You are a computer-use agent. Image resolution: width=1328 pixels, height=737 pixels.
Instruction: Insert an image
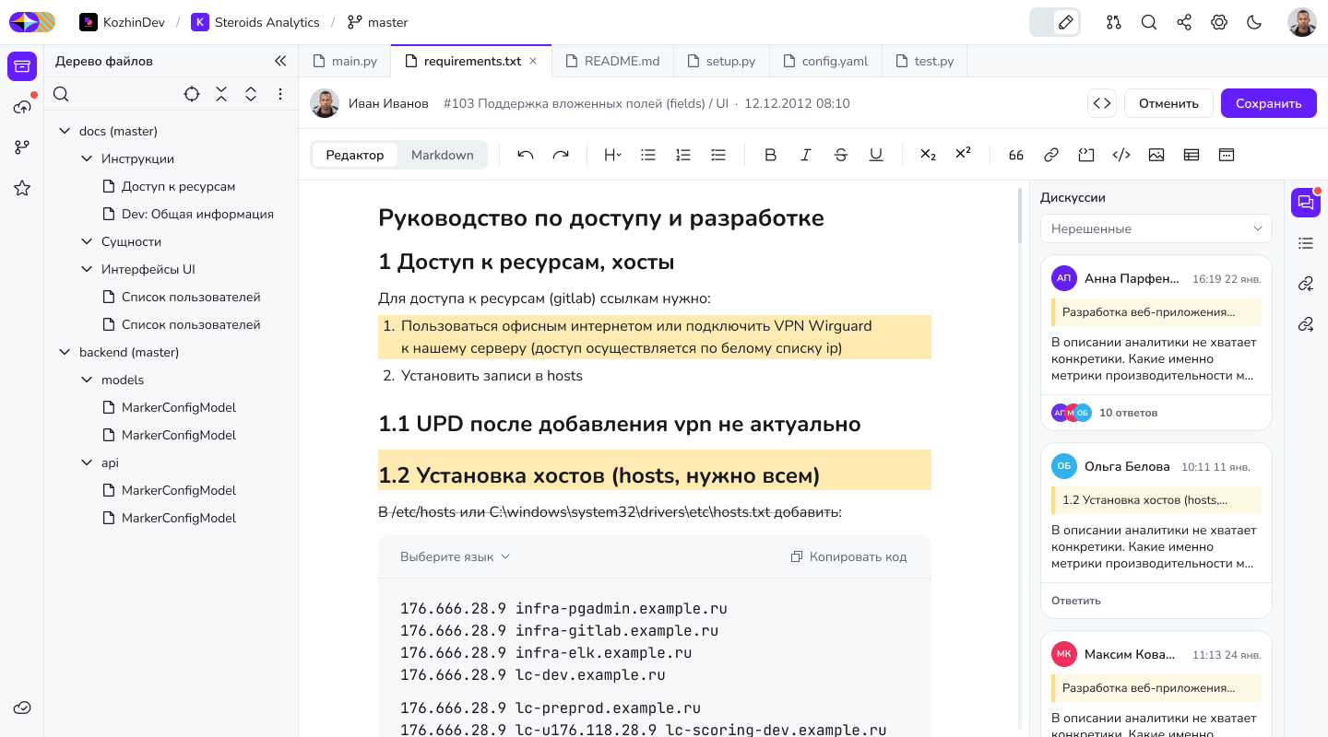(x=1156, y=155)
